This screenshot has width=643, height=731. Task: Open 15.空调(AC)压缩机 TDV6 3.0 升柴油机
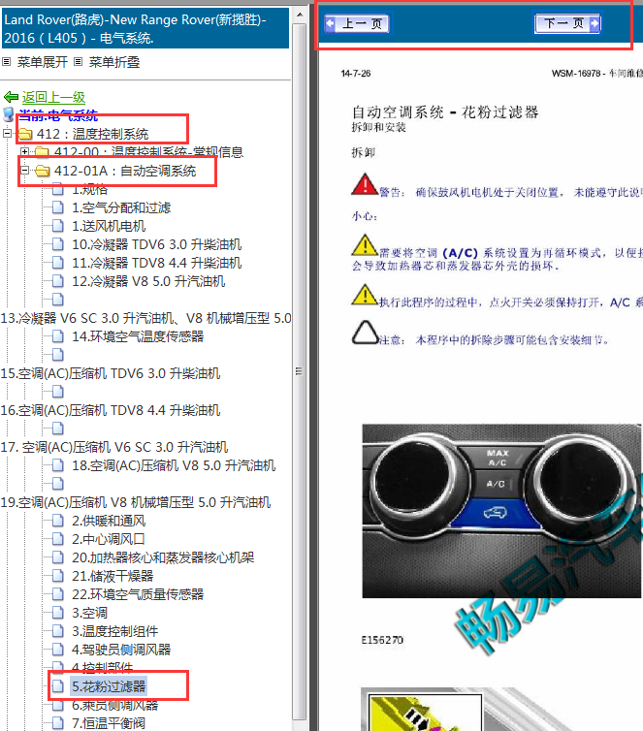(111, 373)
